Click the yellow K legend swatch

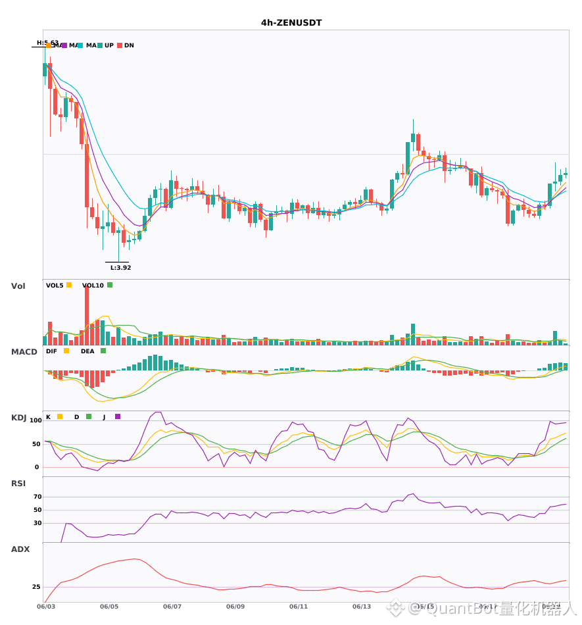coord(60,416)
